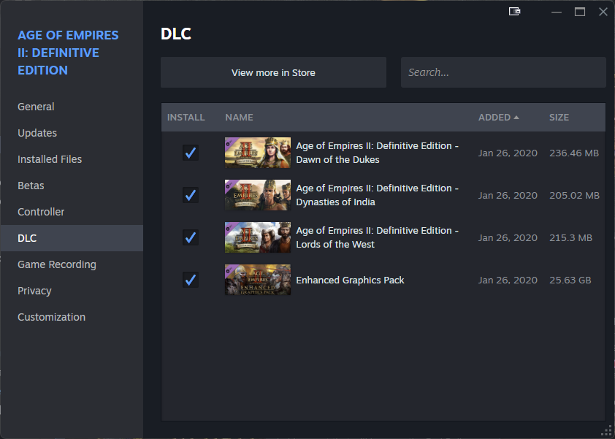Viewport: 615px width, 439px height.
Task: Click the Dawn of the Dukes thumbnail
Action: (258, 153)
